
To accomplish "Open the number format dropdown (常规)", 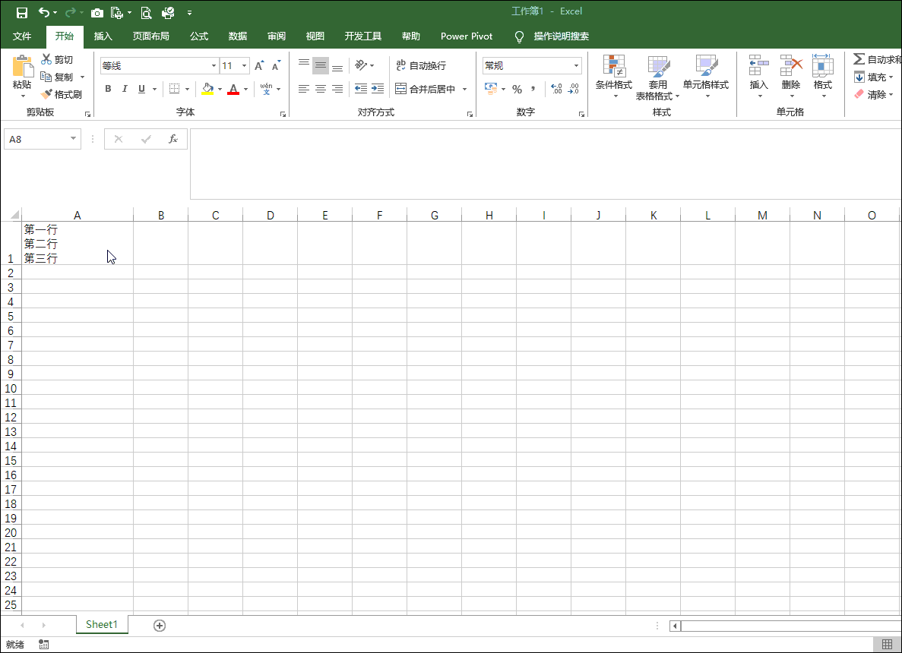I will coord(576,65).
